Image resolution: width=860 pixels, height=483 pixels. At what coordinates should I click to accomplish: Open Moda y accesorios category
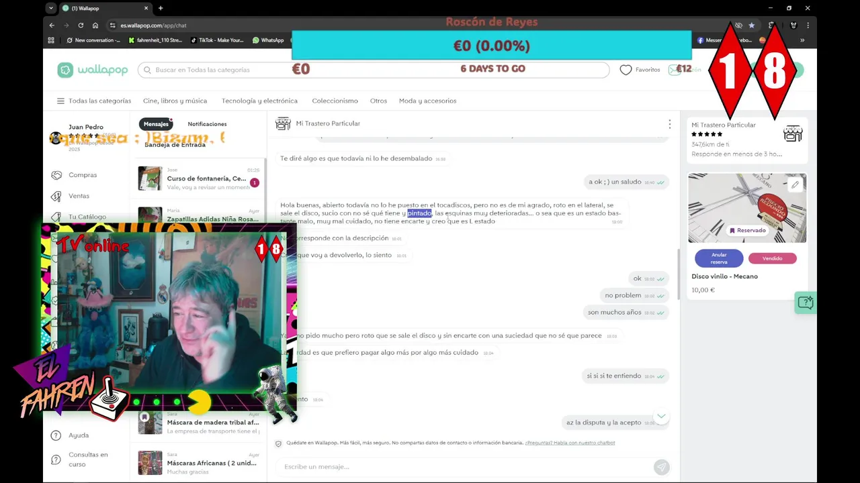point(427,101)
